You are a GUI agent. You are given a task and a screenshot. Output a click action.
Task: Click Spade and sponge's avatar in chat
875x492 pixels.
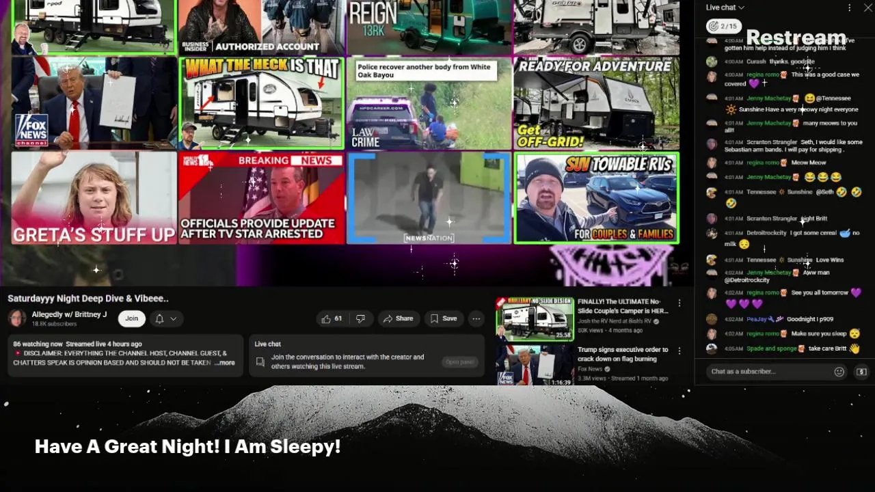tap(712, 348)
